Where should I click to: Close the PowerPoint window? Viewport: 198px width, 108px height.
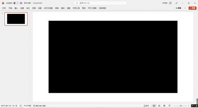(195, 3)
